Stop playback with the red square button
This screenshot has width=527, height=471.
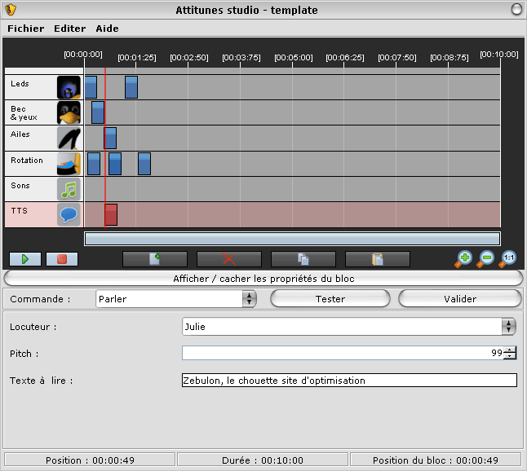(62, 259)
